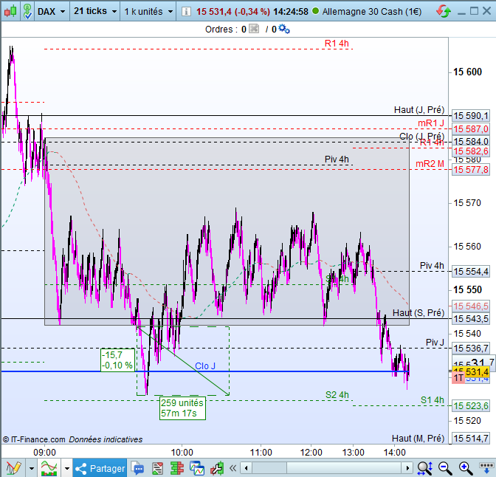
Task: Open the order list document icon
Action: pyautogui.click(x=157, y=468)
